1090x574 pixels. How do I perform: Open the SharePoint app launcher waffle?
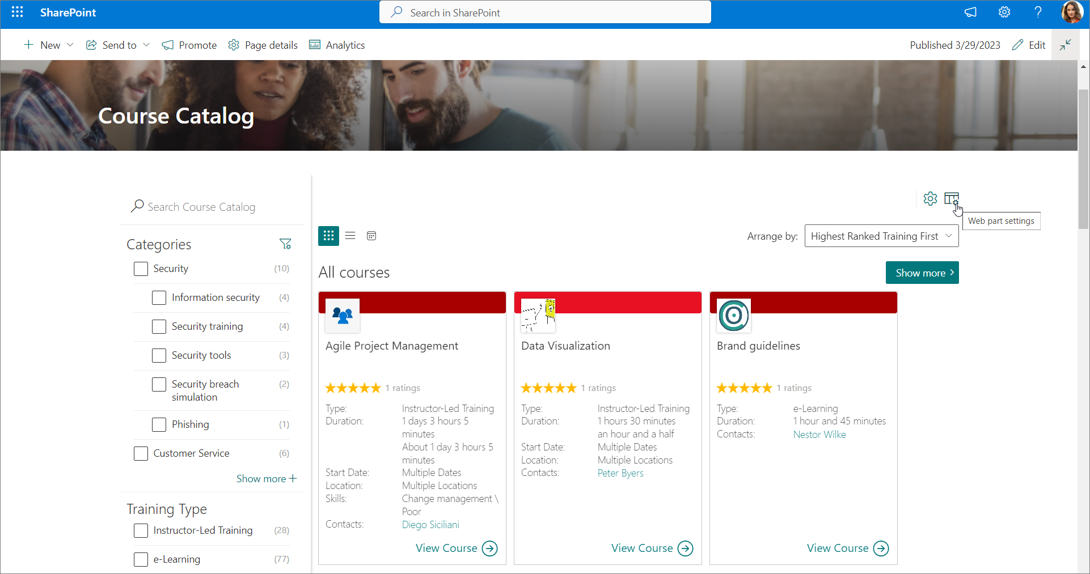17,12
